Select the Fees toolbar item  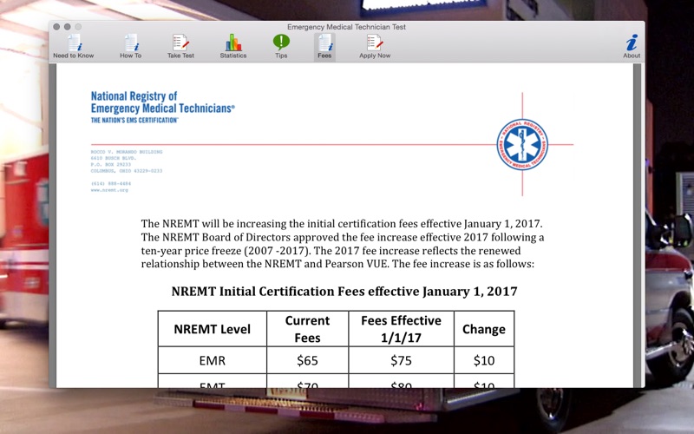324,47
